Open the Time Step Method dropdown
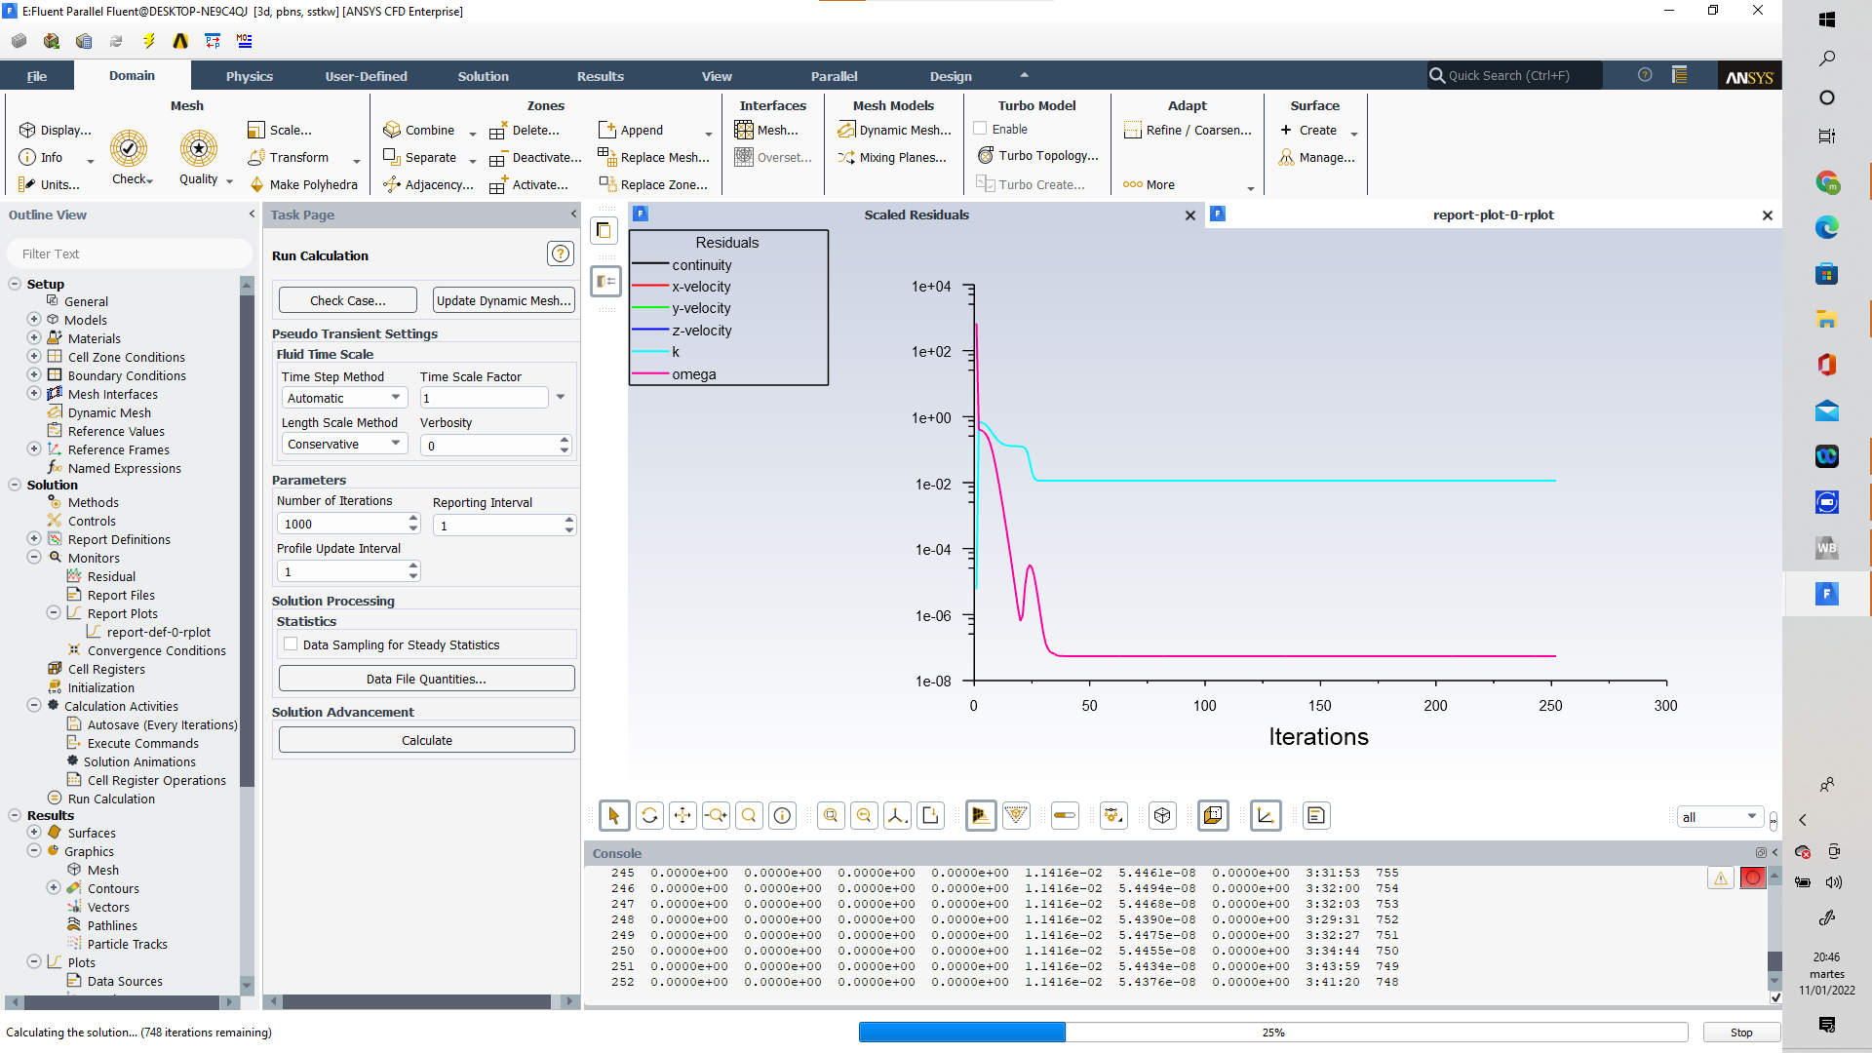Viewport: 1872px width, 1053px height. [x=345, y=398]
